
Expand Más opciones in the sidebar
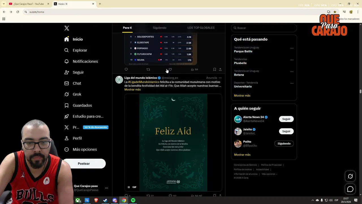81,149
